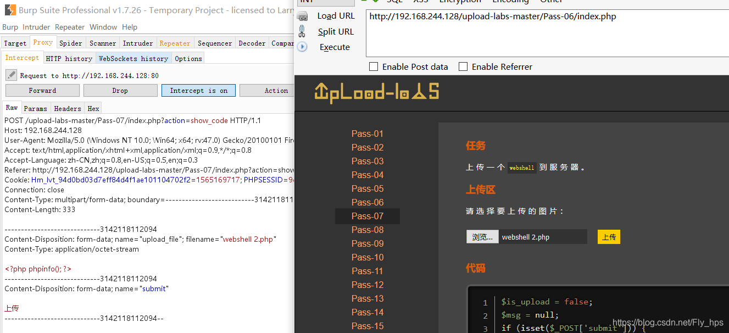
Task: Click the Load URL icon in HackBar
Action: [302, 16]
